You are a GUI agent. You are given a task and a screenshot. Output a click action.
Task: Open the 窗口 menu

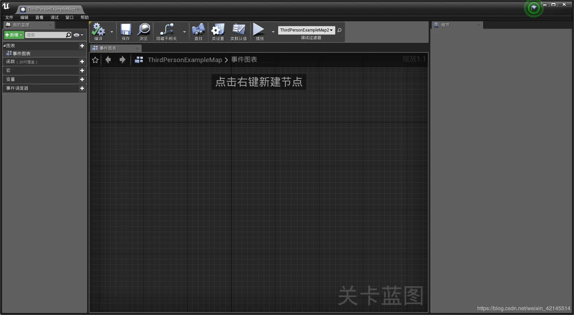70,17
